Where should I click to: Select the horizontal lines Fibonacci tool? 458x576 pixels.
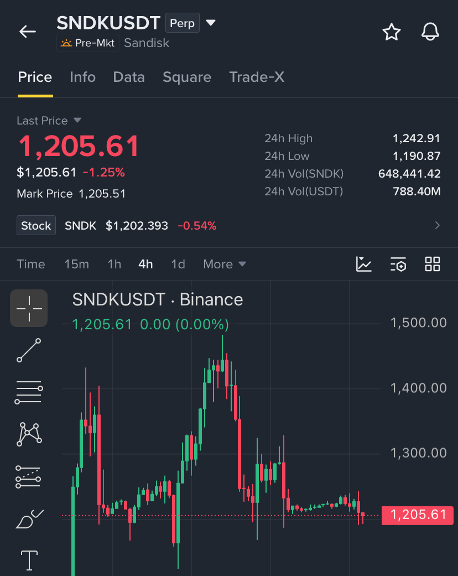click(x=29, y=392)
